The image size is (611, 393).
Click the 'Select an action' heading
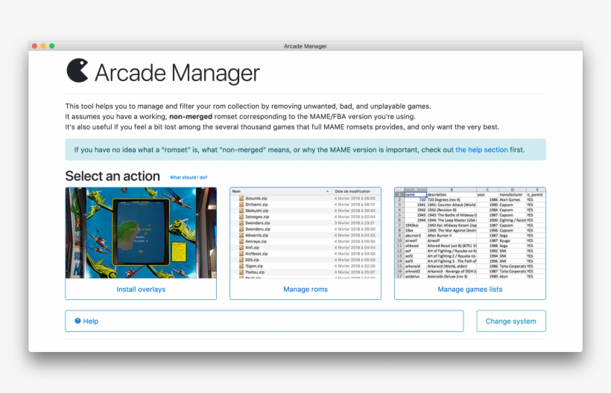click(x=113, y=176)
